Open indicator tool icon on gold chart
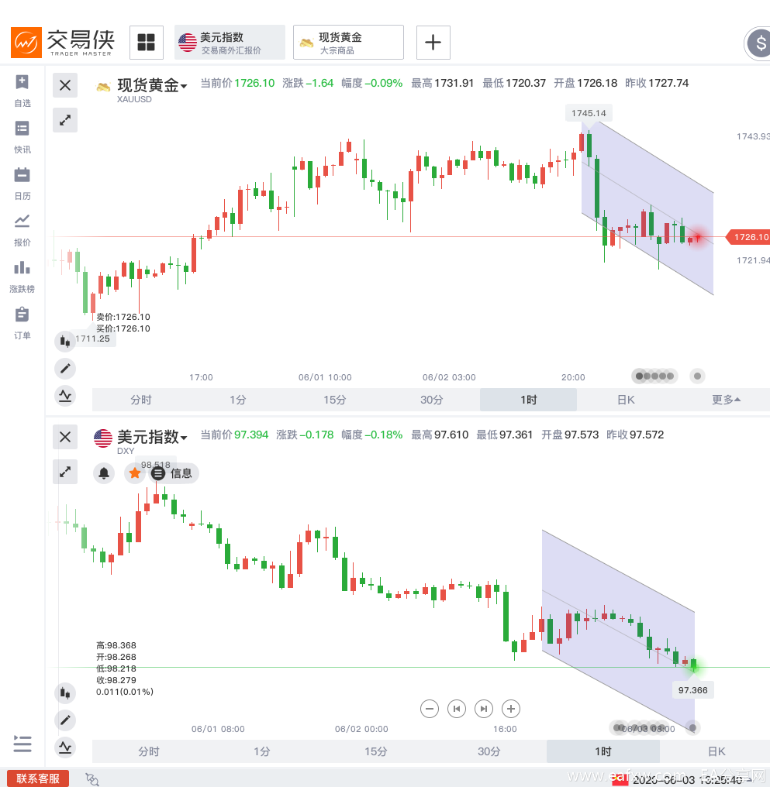Screen dimensions: 770x787 [x=65, y=396]
